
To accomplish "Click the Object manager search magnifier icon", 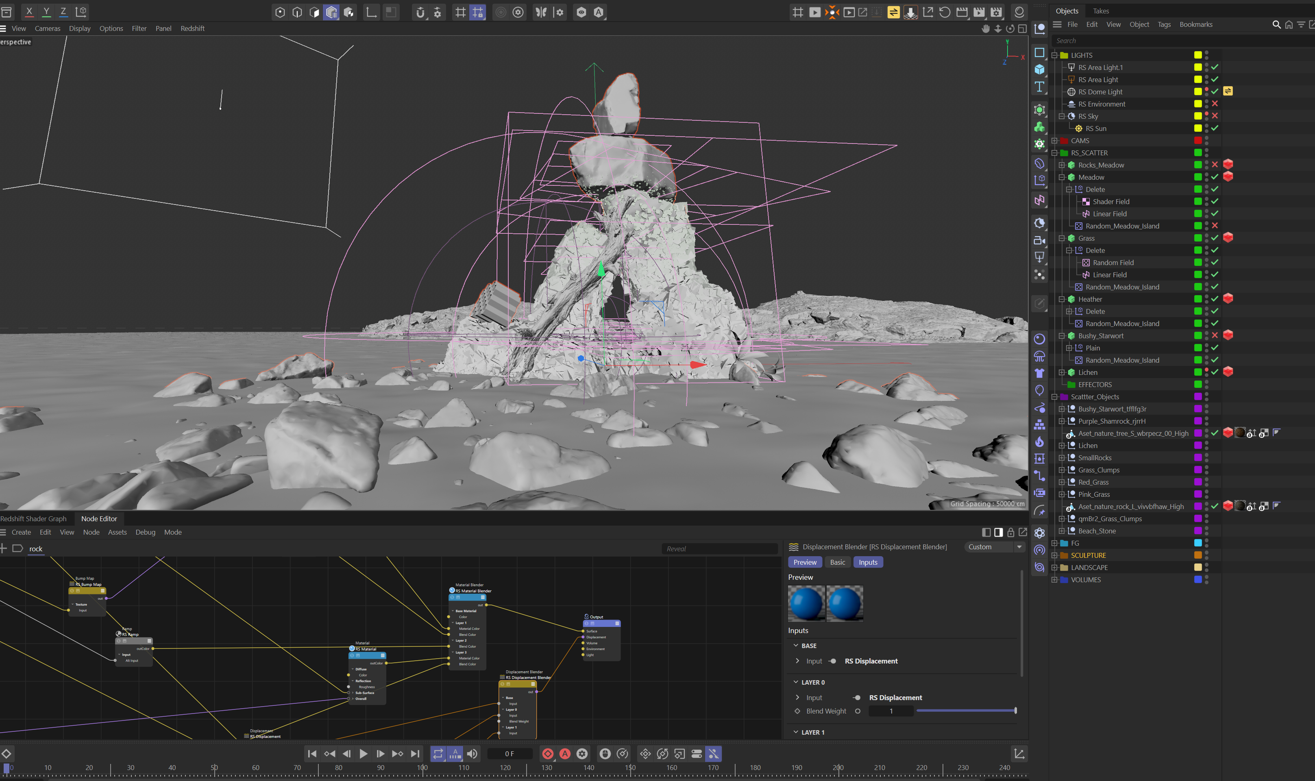I will click(1276, 24).
